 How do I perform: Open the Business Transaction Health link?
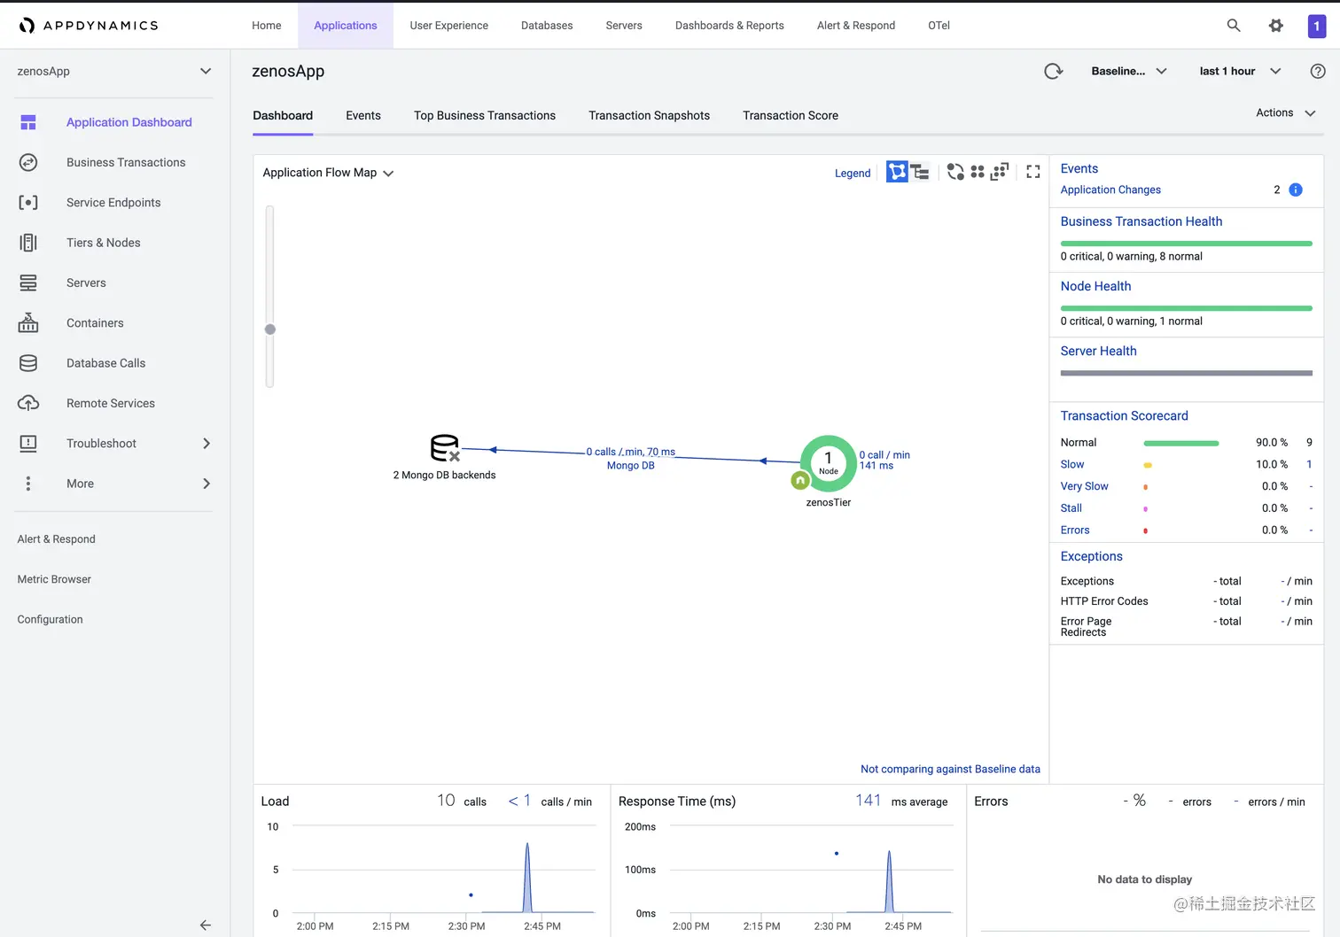tap(1141, 221)
